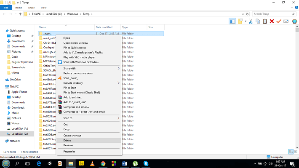Click the volume speaker icon in system tray
This screenshot has width=299, height=168.
270,164
